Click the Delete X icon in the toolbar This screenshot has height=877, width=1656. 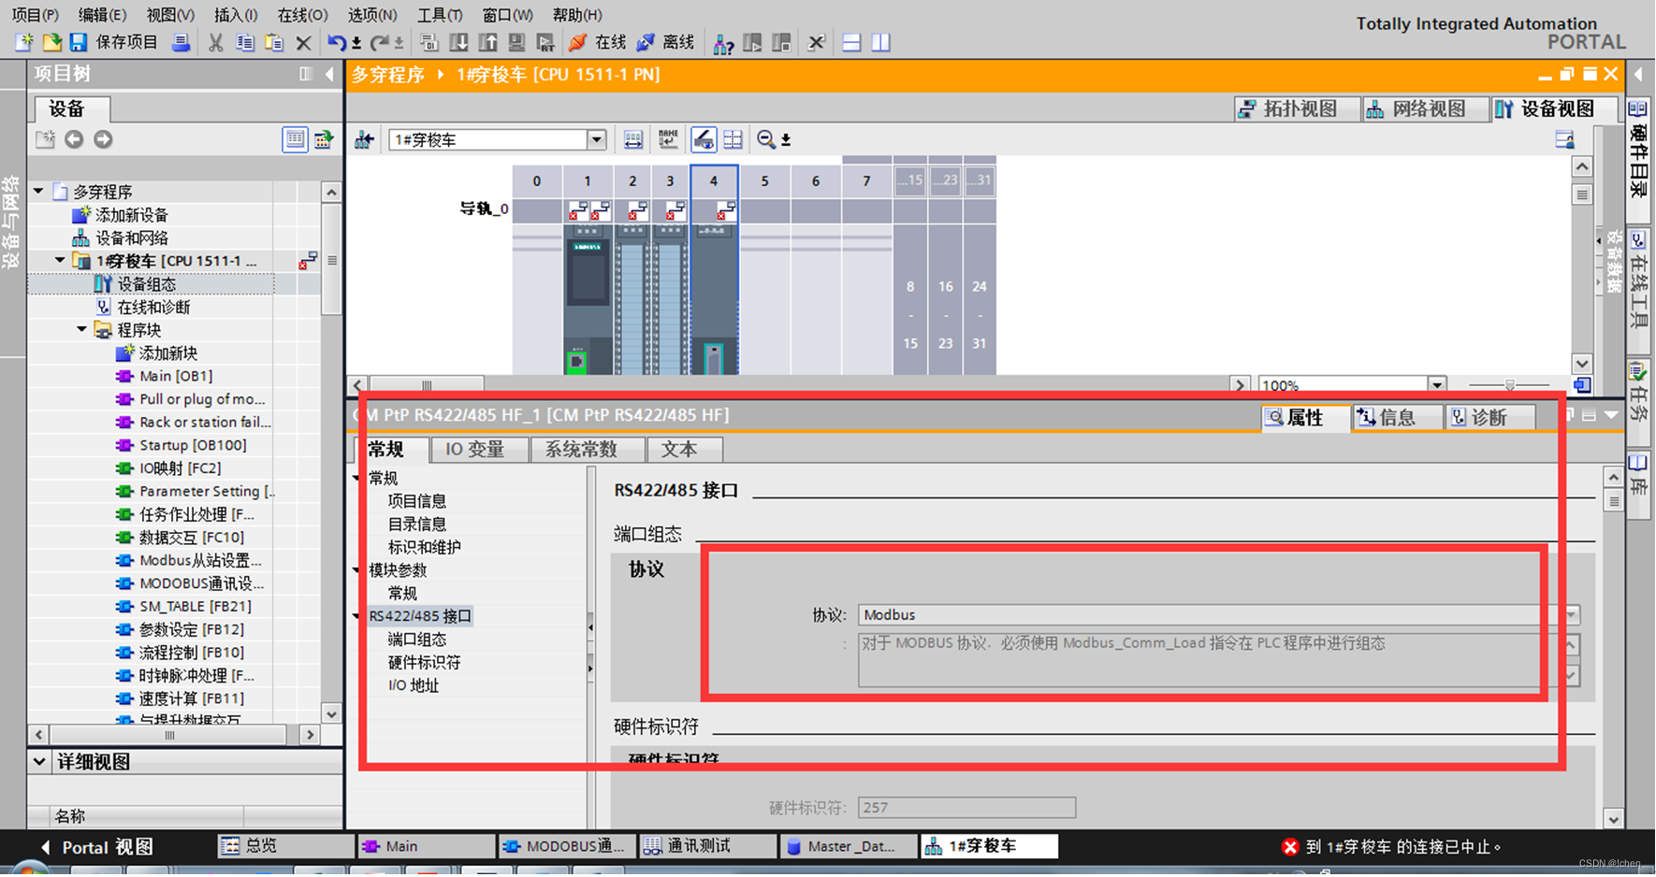(x=303, y=42)
